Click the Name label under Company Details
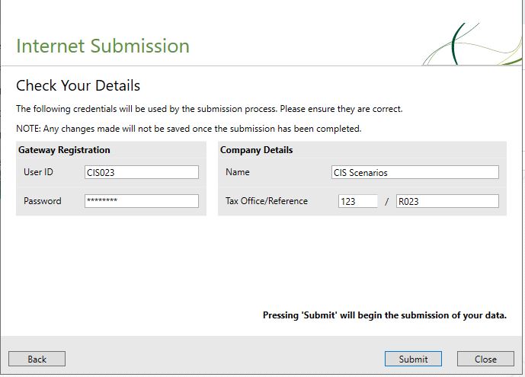525x377 pixels. [x=237, y=172]
